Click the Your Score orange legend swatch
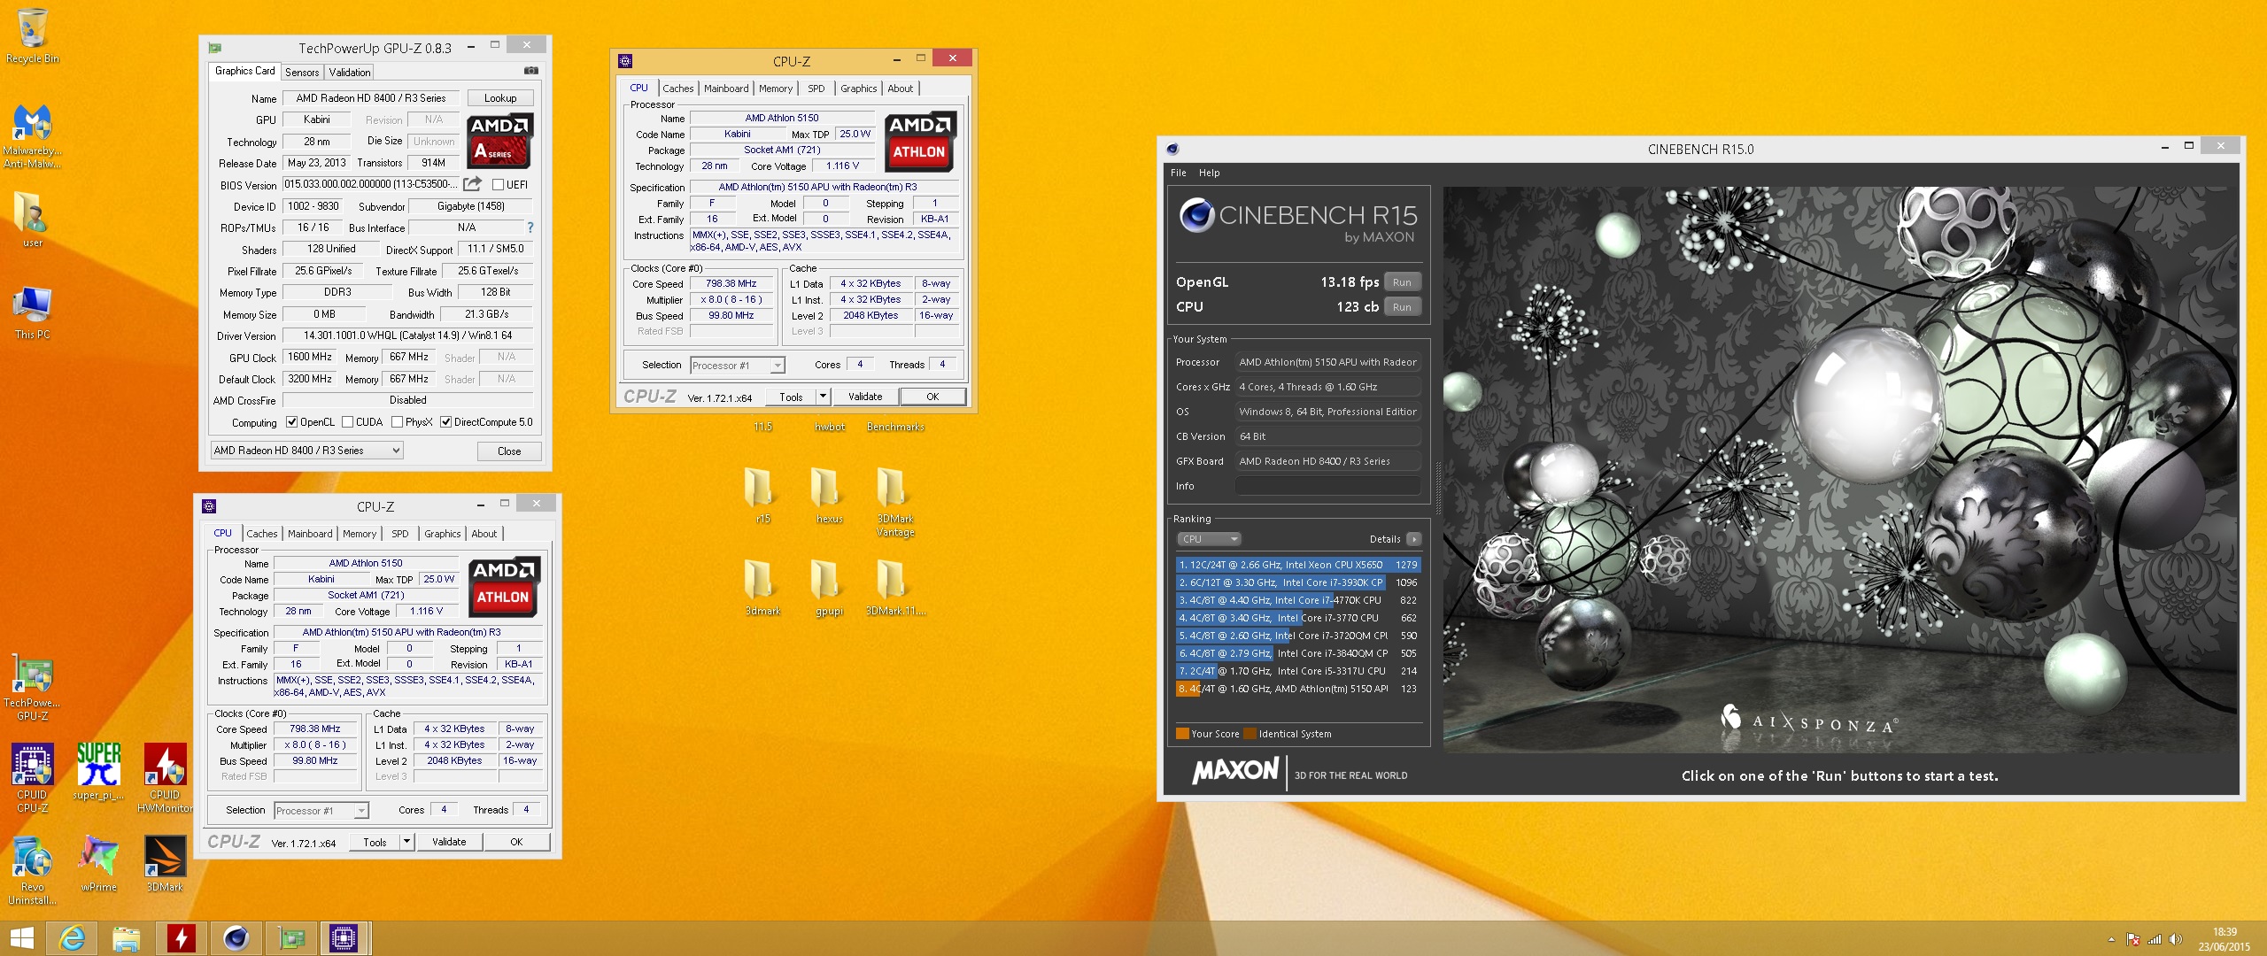 coord(1182,734)
